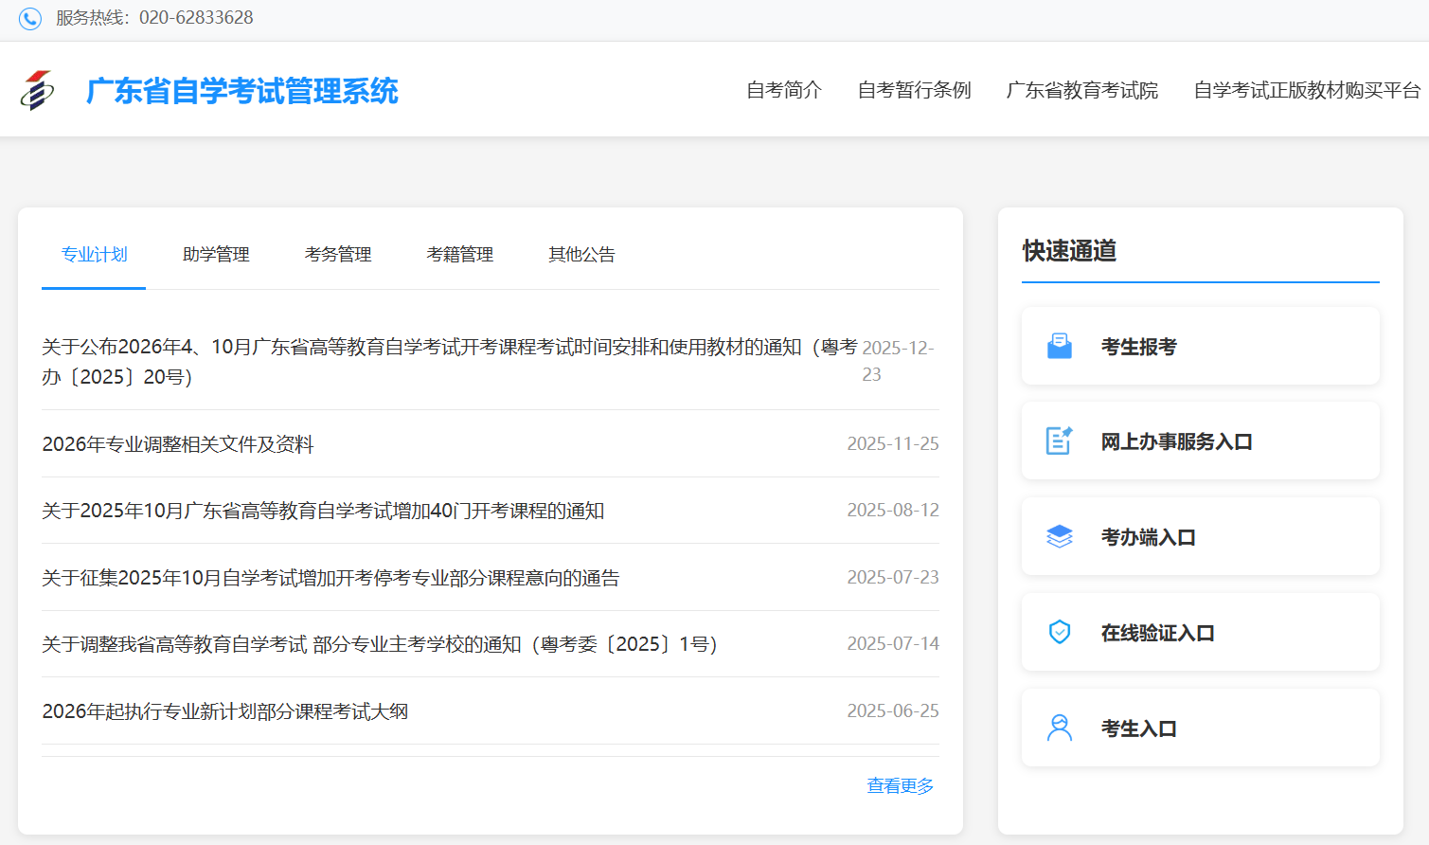This screenshot has height=845, width=1429.
Task: Open the 其他公告 tab
Action: [x=581, y=254]
